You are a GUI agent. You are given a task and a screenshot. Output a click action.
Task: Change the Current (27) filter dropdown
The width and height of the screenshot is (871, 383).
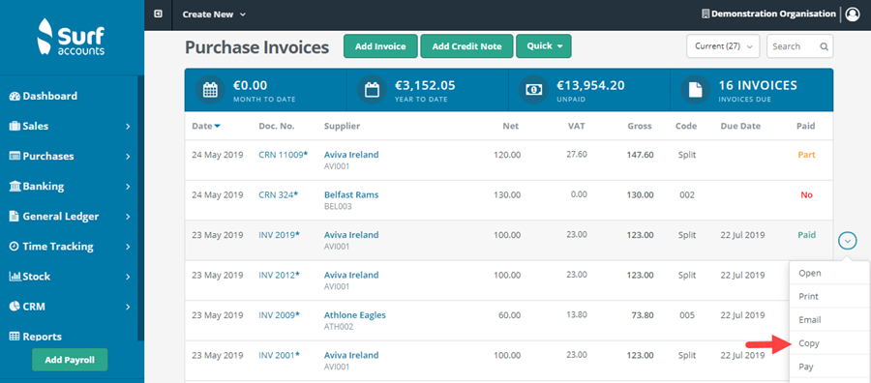click(x=723, y=46)
